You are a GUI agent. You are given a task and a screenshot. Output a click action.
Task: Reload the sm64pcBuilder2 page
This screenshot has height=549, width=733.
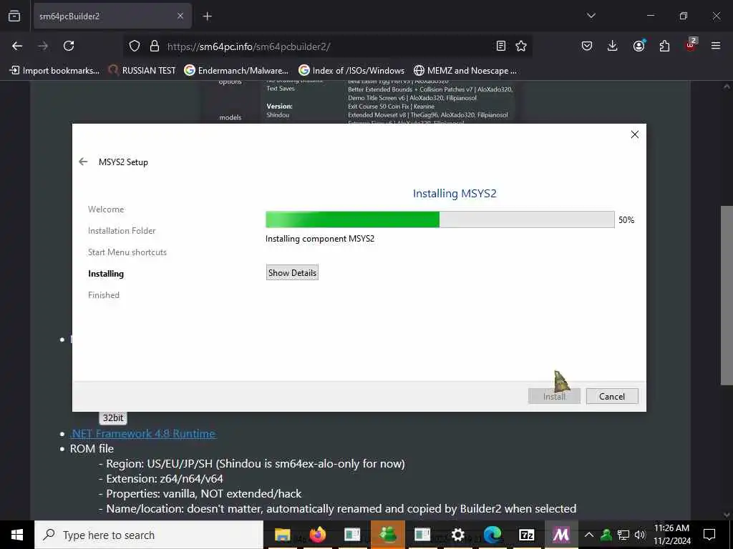tap(69, 46)
